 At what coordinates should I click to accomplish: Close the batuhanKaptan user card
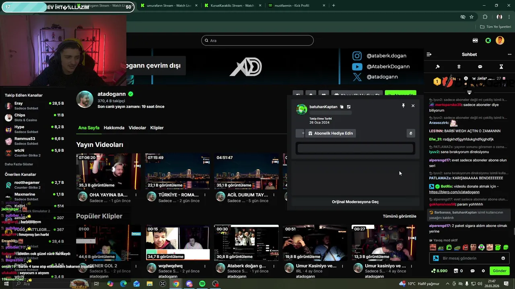click(x=413, y=106)
